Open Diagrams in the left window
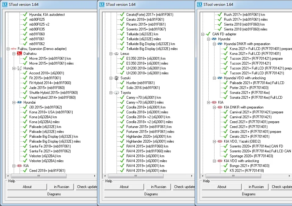 pos(54,194)
